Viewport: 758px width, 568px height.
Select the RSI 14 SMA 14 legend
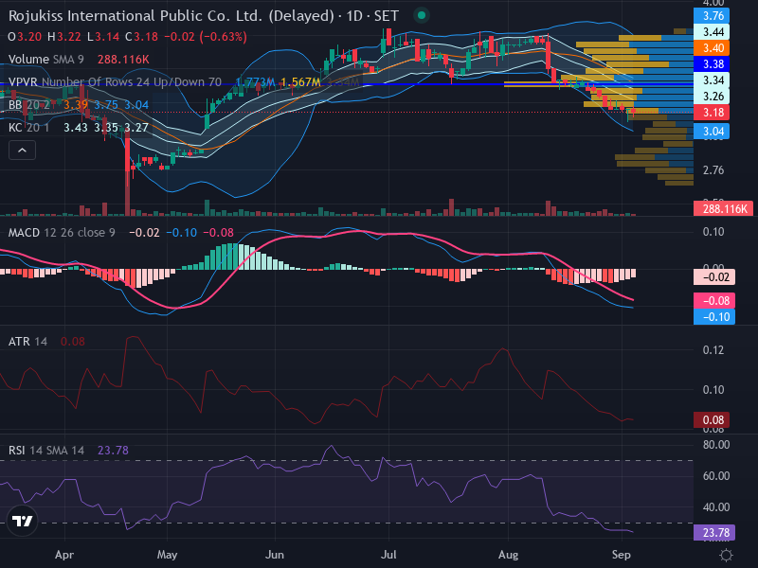click(x=45, y=451)
